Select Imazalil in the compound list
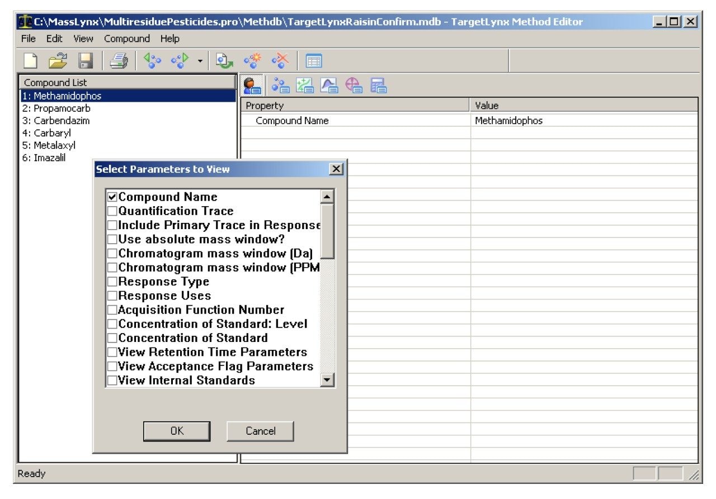Screen dimensions: 716x499 click(128, 158)
